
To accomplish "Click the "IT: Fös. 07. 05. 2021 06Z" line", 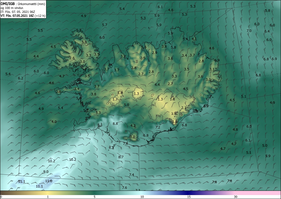I will [18, 12].
